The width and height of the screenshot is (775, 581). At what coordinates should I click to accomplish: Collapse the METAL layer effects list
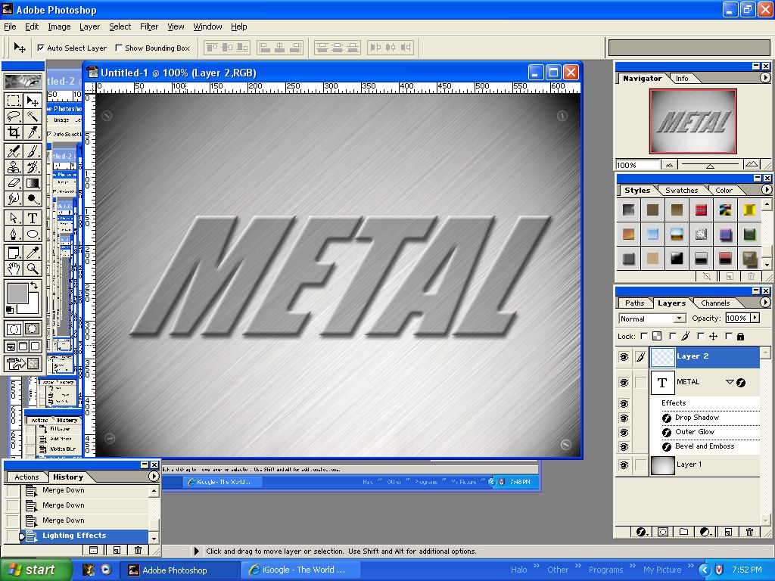(x=730, y=382)
